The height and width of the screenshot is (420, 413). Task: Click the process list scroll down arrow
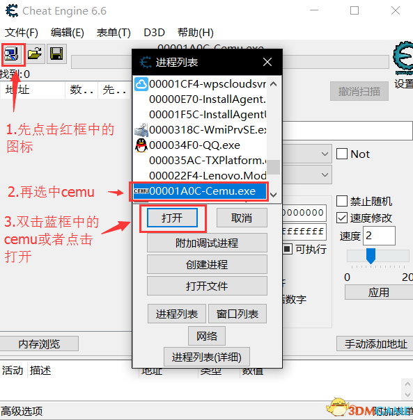(x=274, y=195)
